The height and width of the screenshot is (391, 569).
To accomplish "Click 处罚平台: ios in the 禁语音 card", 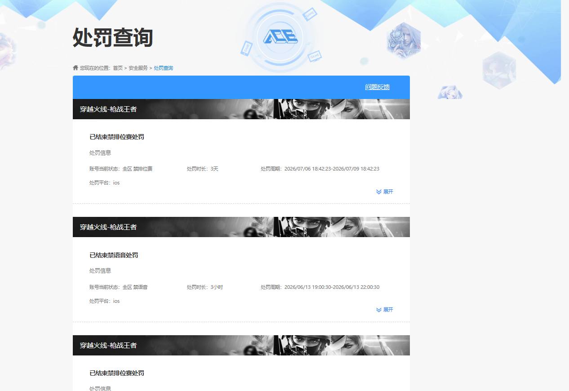I will pyautogui.click(x=105, y=301).
